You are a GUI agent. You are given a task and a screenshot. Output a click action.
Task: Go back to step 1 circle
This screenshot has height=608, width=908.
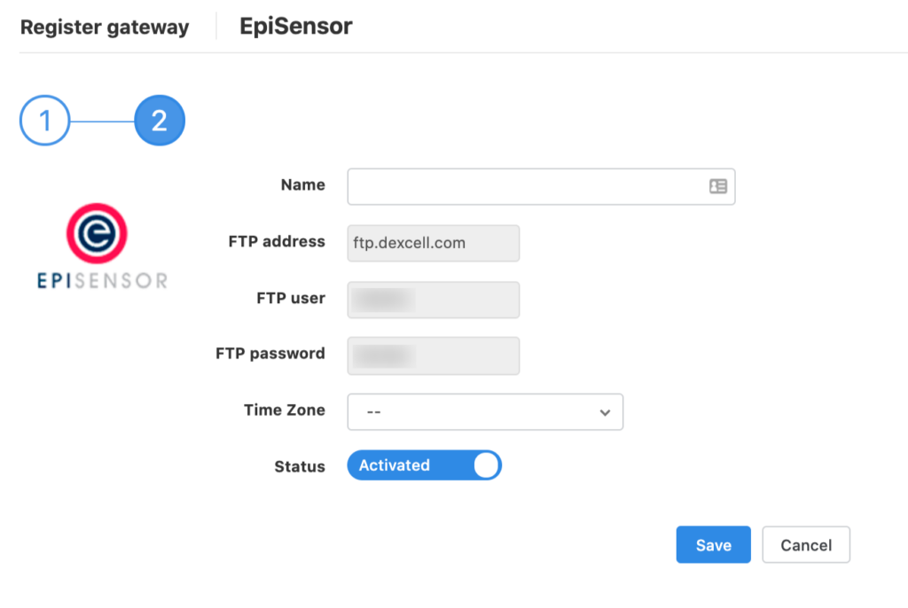tap(44, 121)
